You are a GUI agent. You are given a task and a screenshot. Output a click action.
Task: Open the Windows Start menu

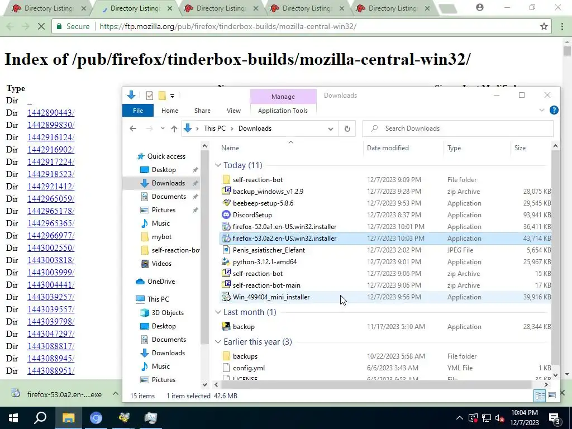click(13, 418)
